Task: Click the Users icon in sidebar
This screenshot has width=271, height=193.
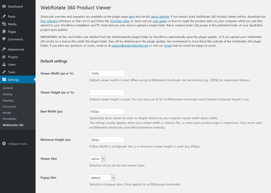Action: [4, 65]
